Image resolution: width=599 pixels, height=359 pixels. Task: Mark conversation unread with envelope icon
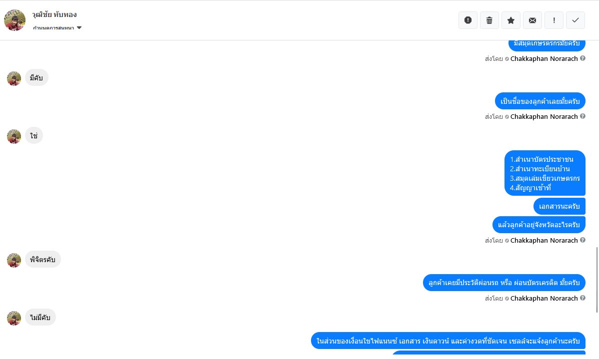(532, 20)
